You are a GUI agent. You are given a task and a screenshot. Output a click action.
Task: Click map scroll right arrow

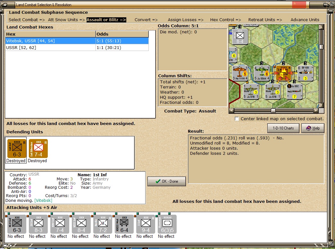pos(316,111)
